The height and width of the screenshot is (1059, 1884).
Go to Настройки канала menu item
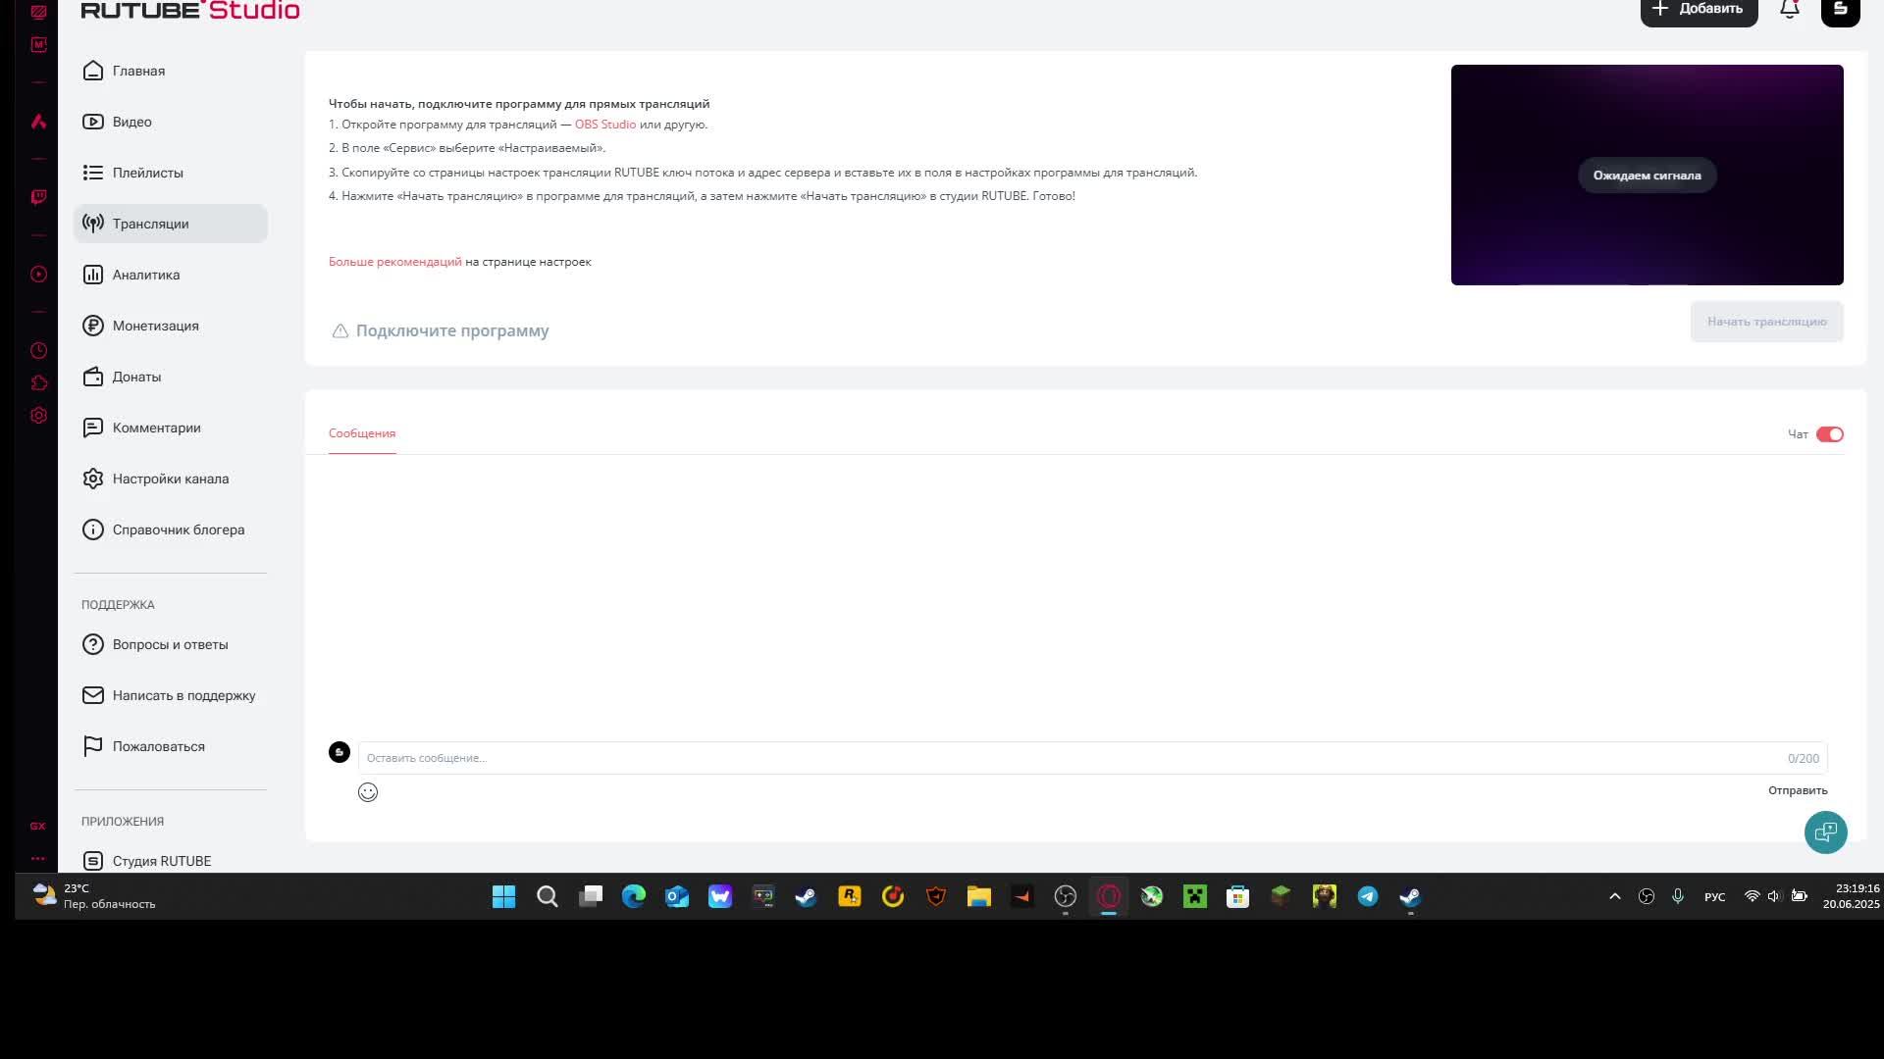[170, 479]
